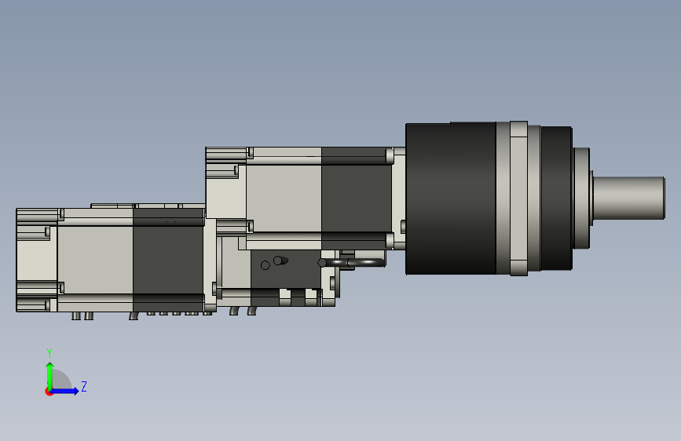Click the blue Z axis arrow
Image resolution: width=681 pixels, height=441 pixels.
[65, 391]
